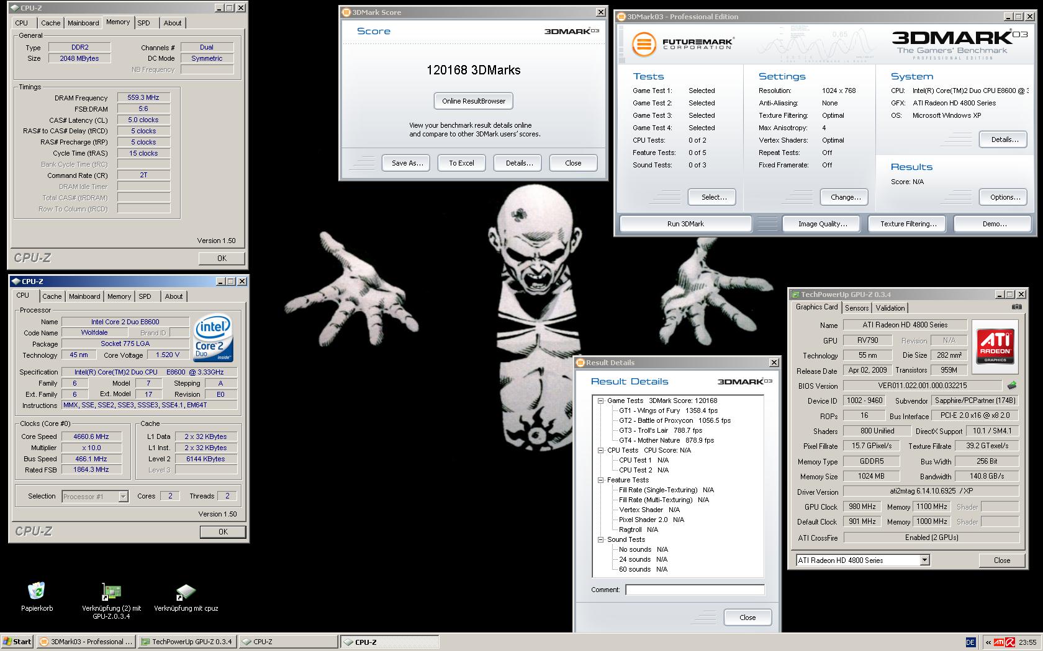Switch to Validation tab in GPU-Z

(x=890, y=308)
